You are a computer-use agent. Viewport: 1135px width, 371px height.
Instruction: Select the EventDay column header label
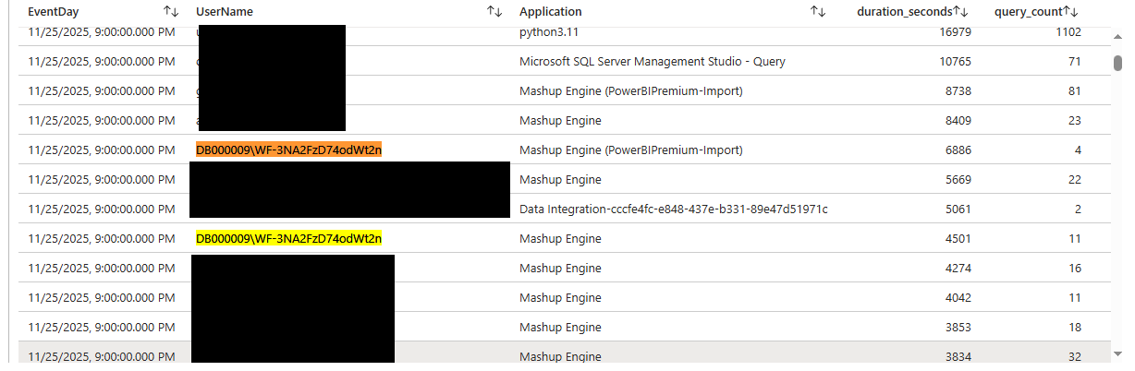point(54,12)
